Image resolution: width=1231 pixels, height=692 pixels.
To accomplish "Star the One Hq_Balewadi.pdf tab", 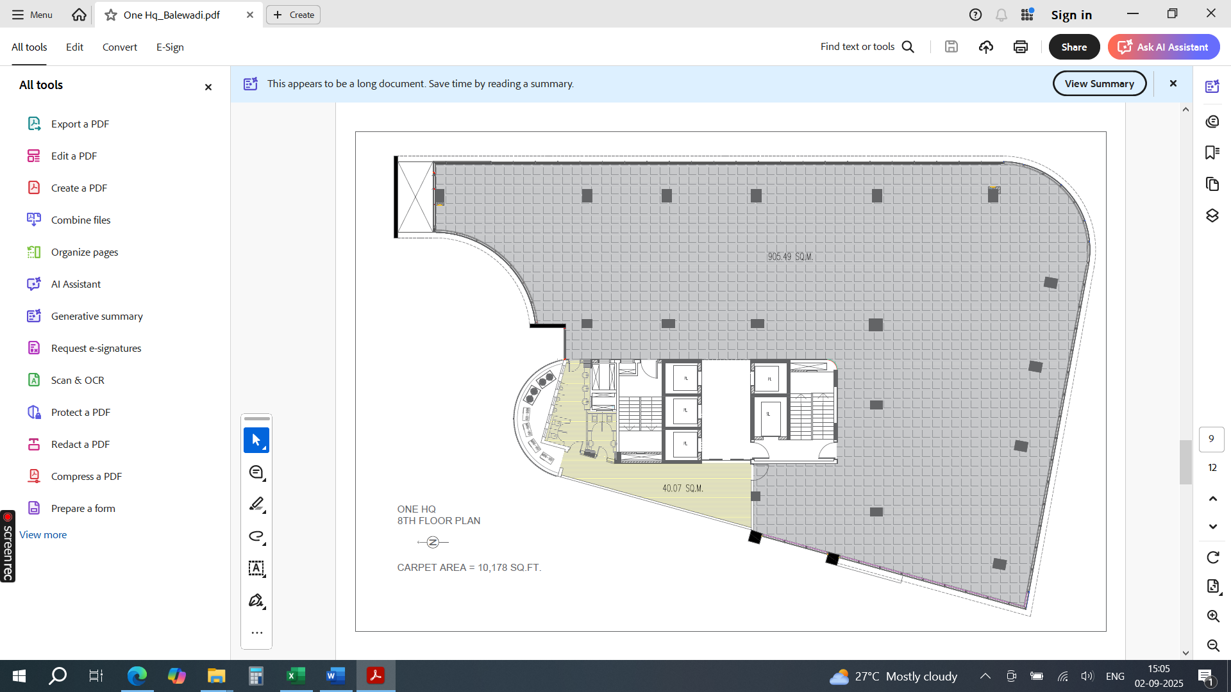I will pyautogui.click(x=111, y=15).
